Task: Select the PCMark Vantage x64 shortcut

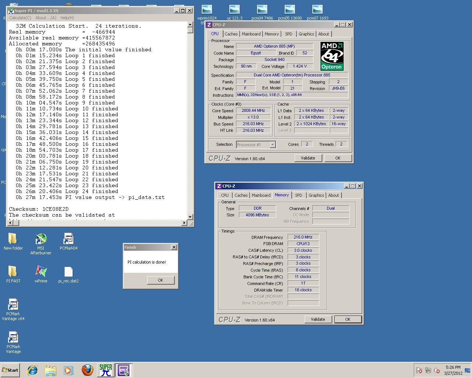Action: coord(13,310)
